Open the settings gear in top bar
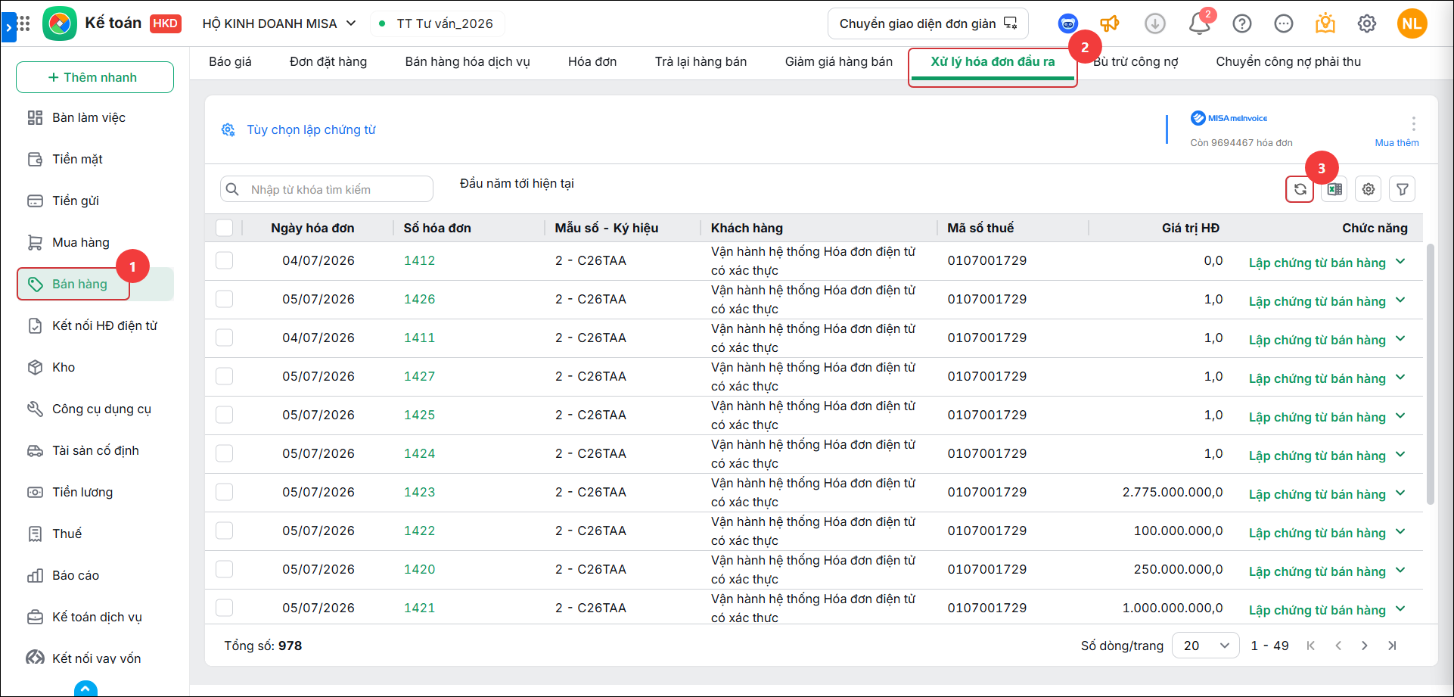The height and width of the screenshot is (697, 1454). pos(1367,23)
